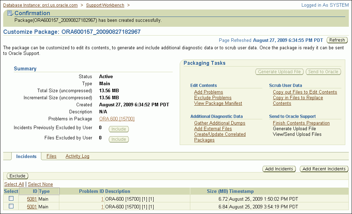352x214 pixels.
Task: Check the box for incident 5081
Action: pyautogui.click(x=11, y=199)
